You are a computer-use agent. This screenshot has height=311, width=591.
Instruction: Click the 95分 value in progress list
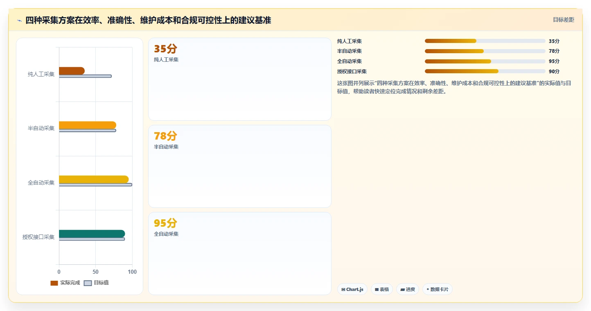point(554,61)
